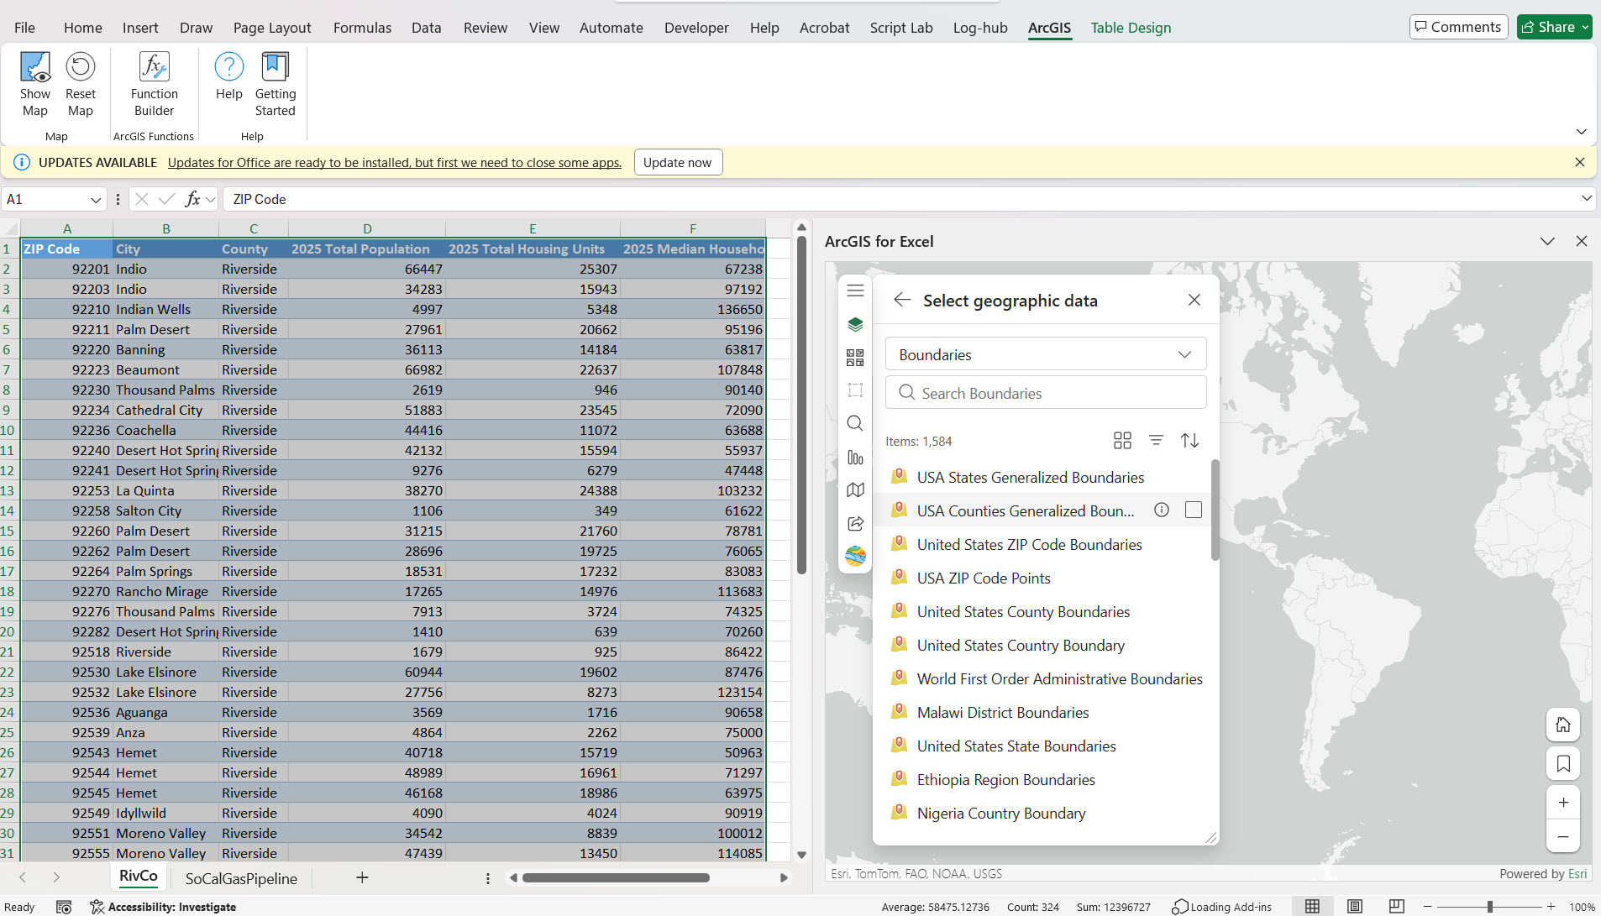
Task: Open the Layers icon in map sidebar
Action: (855, 324)
